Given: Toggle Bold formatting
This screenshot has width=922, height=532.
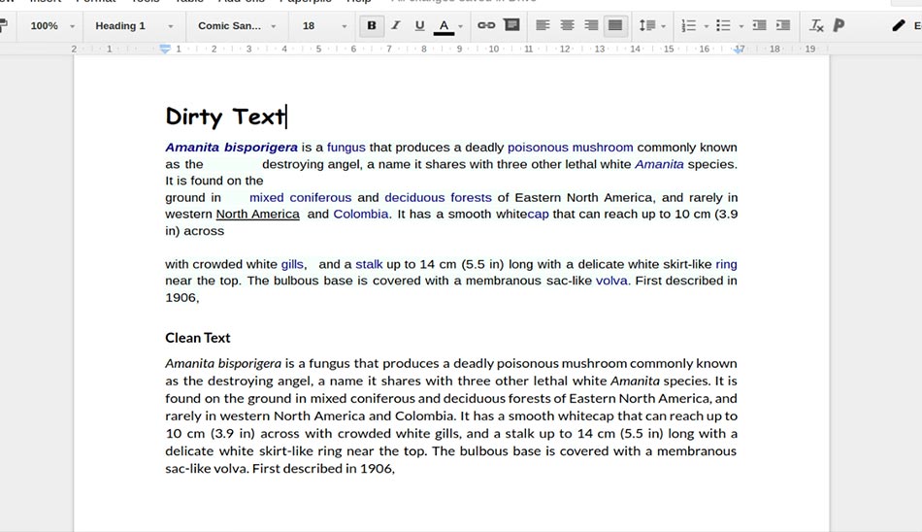Looking at the screenshot, I should [372, 25].
